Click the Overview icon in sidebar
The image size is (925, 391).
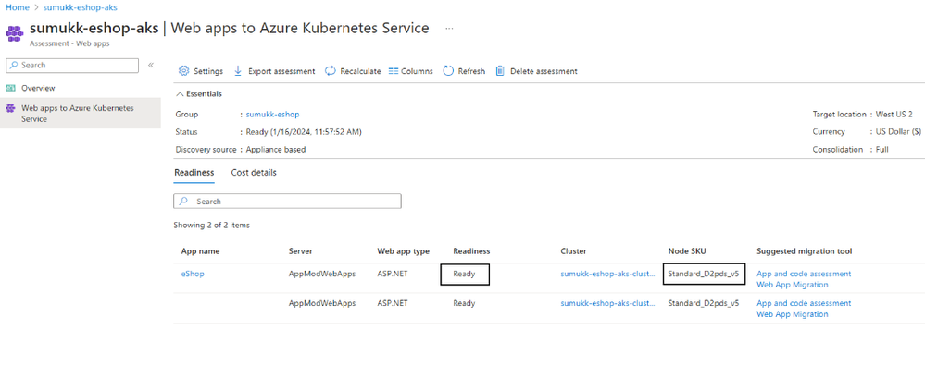coord(10,88)
